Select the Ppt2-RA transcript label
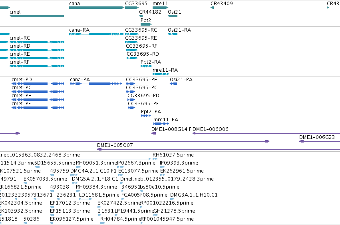The image size is (340, 225). click(151, 62)
